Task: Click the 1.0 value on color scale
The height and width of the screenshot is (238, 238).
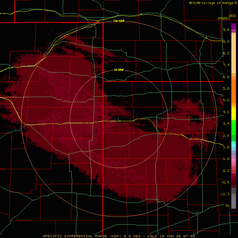Action: click(x=226, y=159)
